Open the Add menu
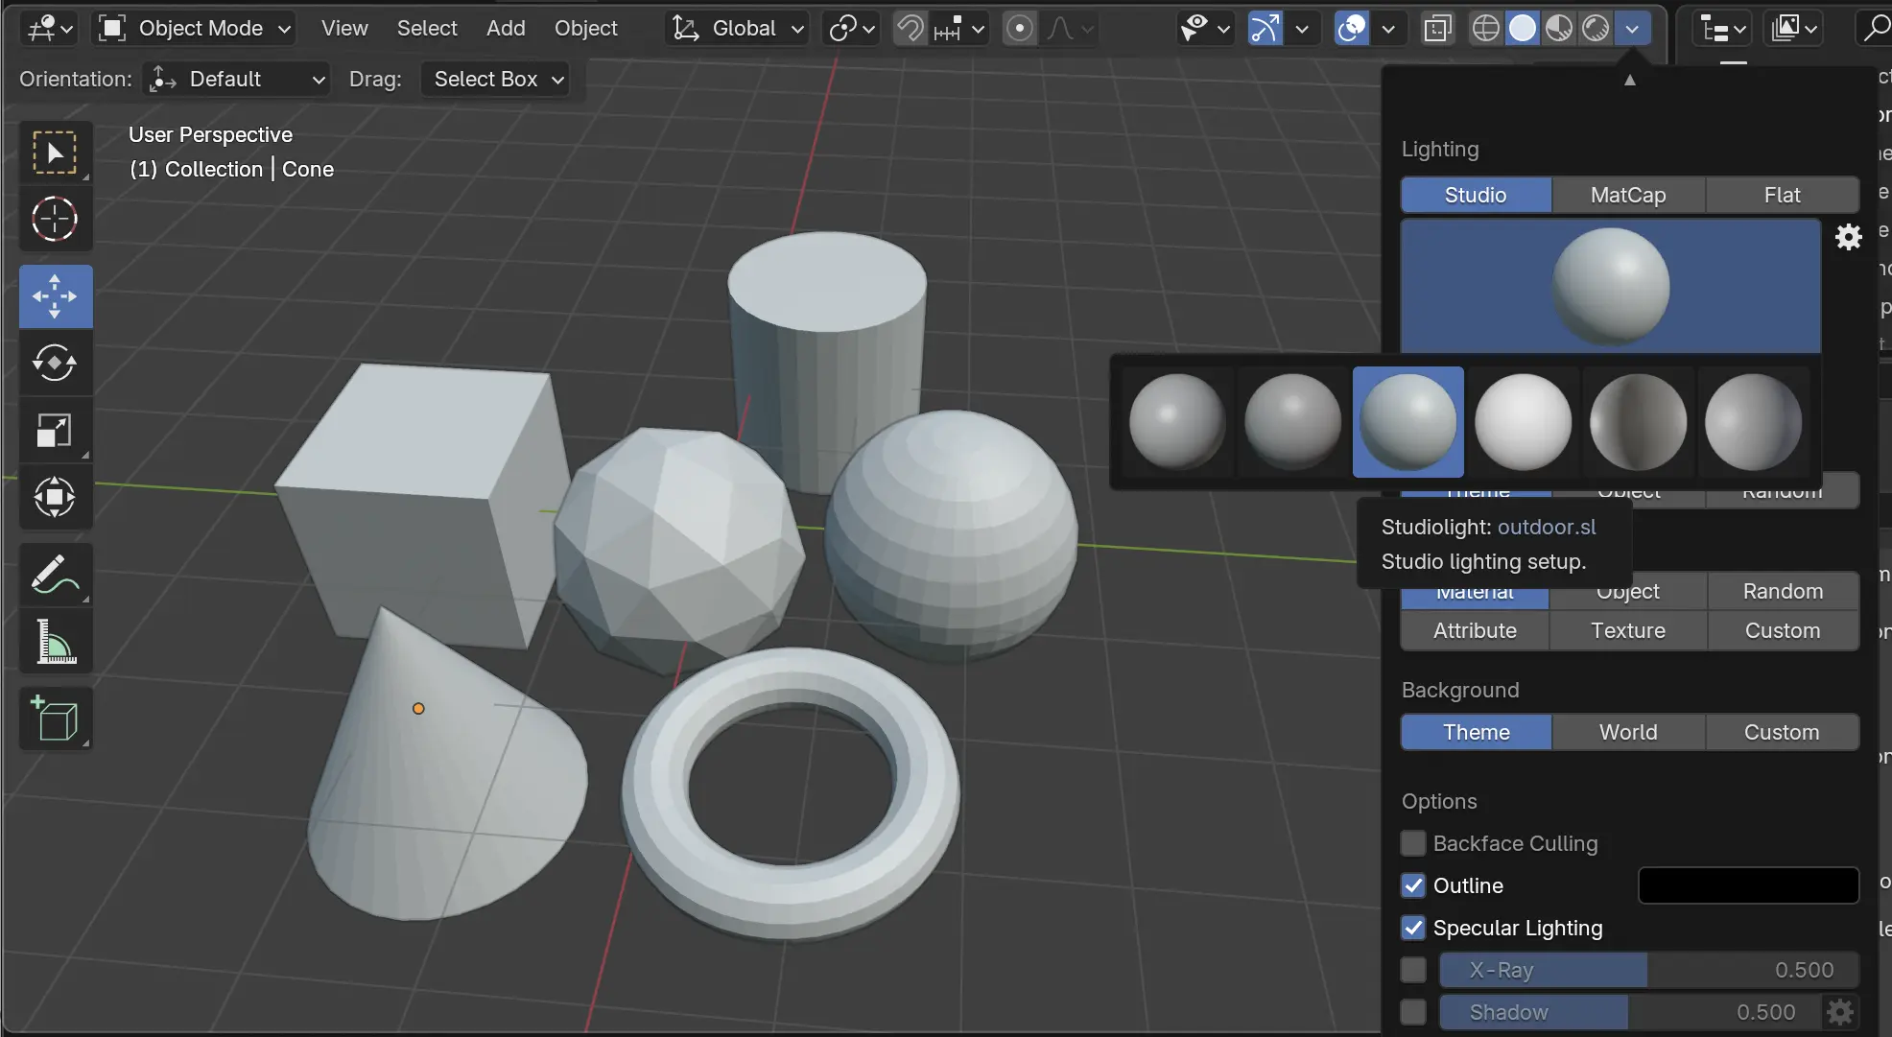The image size is (1892, 1037). [506, 29]
